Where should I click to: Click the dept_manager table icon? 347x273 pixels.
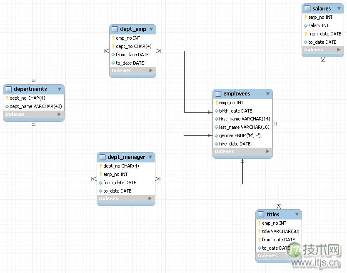tap(102, 157)
